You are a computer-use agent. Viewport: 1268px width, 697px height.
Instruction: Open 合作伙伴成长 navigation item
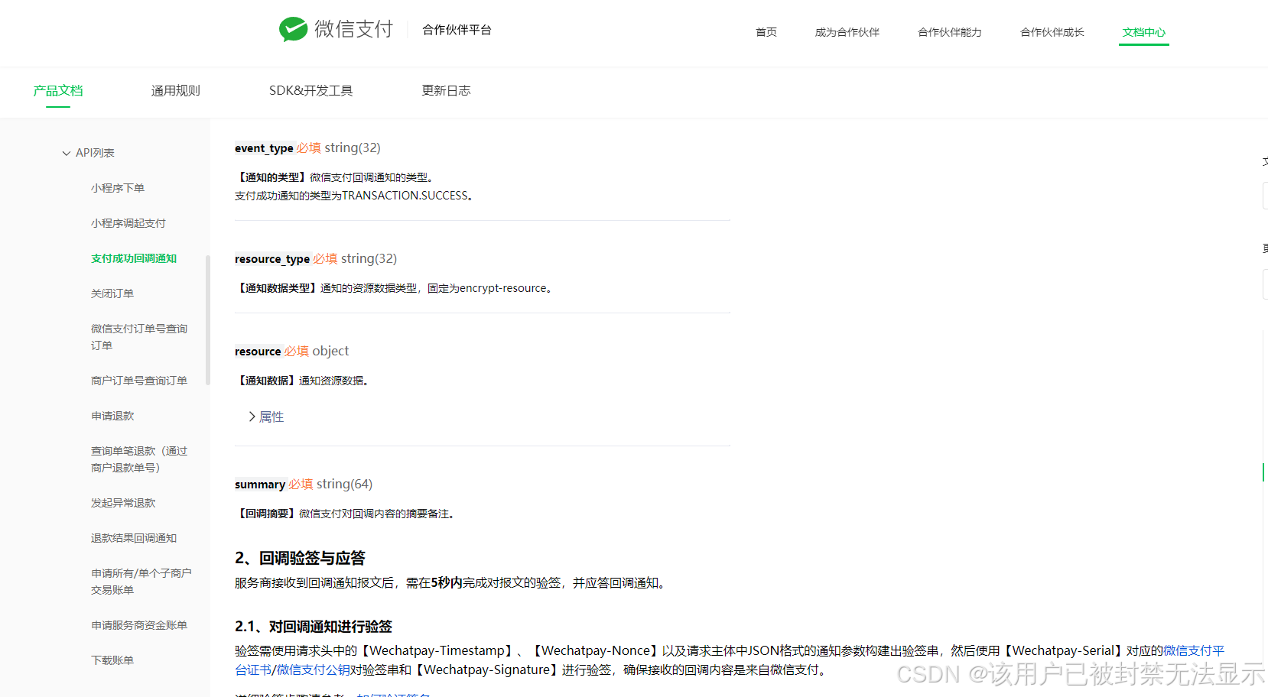[x=1052, y=32]
